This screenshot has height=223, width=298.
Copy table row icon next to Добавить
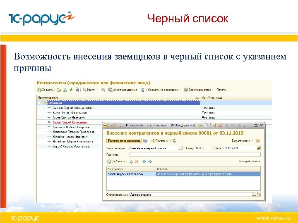(131, 161)
